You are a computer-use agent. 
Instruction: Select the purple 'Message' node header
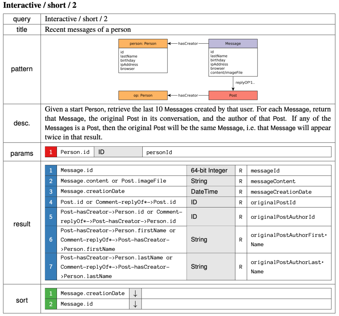click(x=233, y=43)
